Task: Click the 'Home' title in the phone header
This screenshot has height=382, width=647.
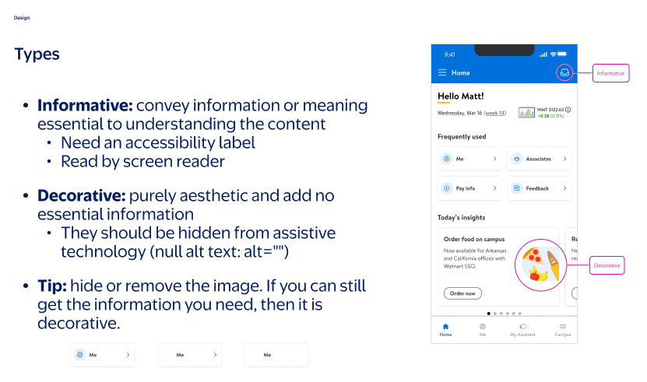Action: click(460, 72)
